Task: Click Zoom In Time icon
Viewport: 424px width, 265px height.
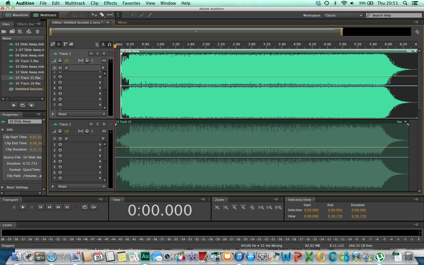Action: [x=234, y=207]
